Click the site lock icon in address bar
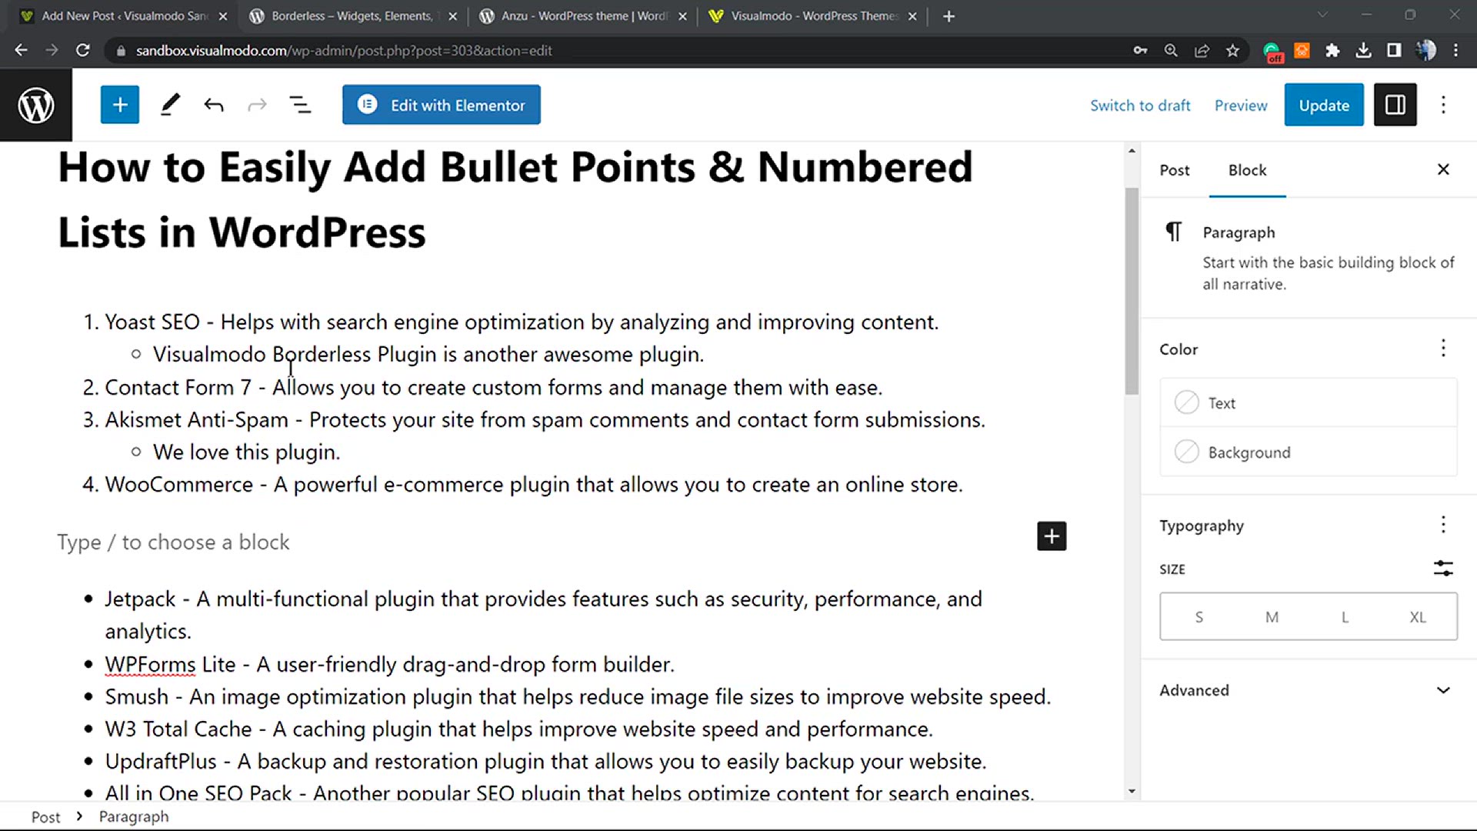This screenshot has width=1477, height=831. (120, 51)
